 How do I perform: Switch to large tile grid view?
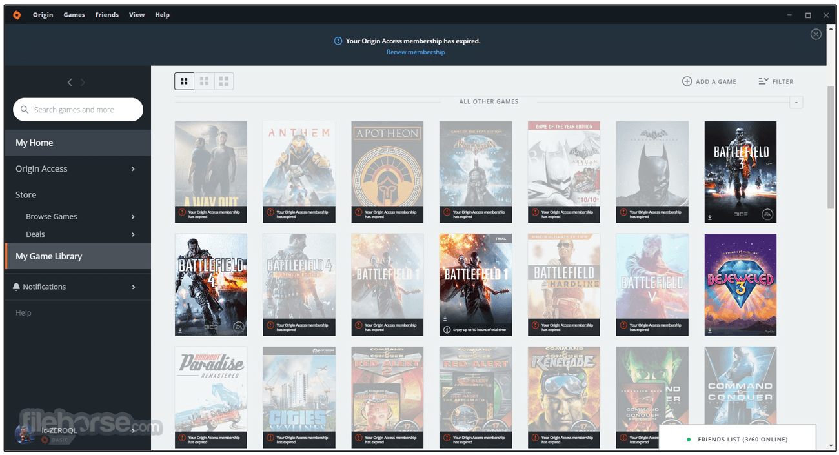pos(224,81)
